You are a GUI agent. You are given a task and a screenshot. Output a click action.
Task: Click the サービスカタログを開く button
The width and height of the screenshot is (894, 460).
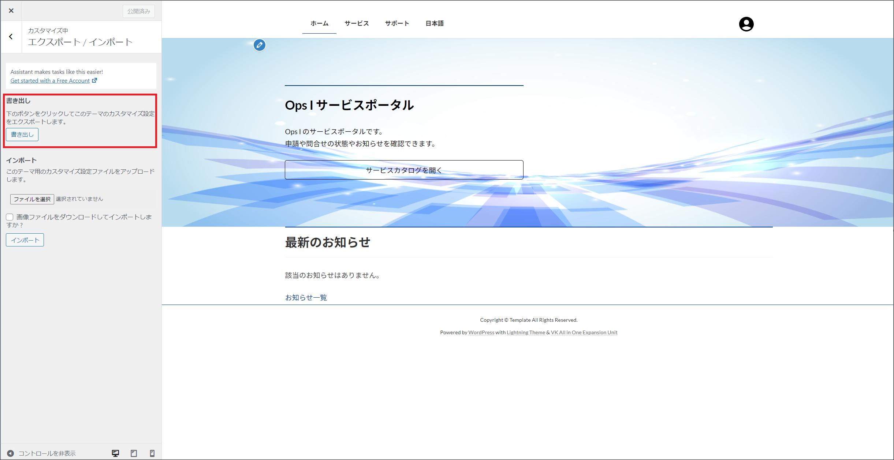click(404, 170)
